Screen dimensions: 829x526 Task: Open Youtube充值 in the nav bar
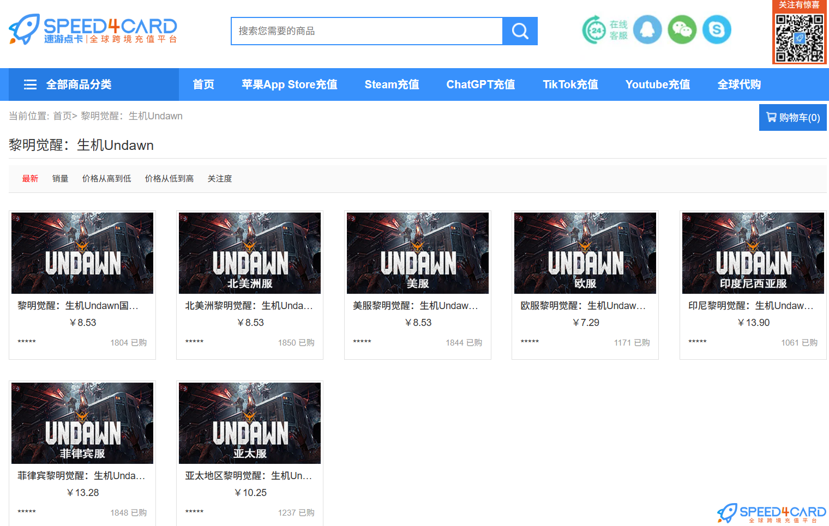[658, 84]
